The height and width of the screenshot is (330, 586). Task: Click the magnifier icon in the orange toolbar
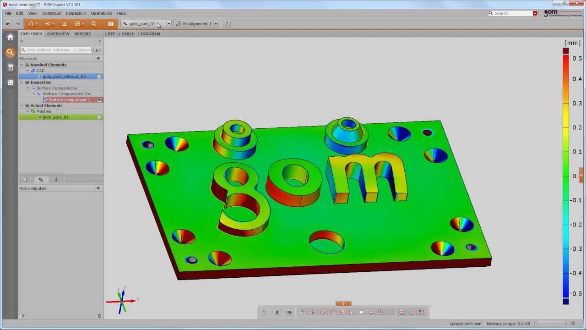click(x=94, y=24)
